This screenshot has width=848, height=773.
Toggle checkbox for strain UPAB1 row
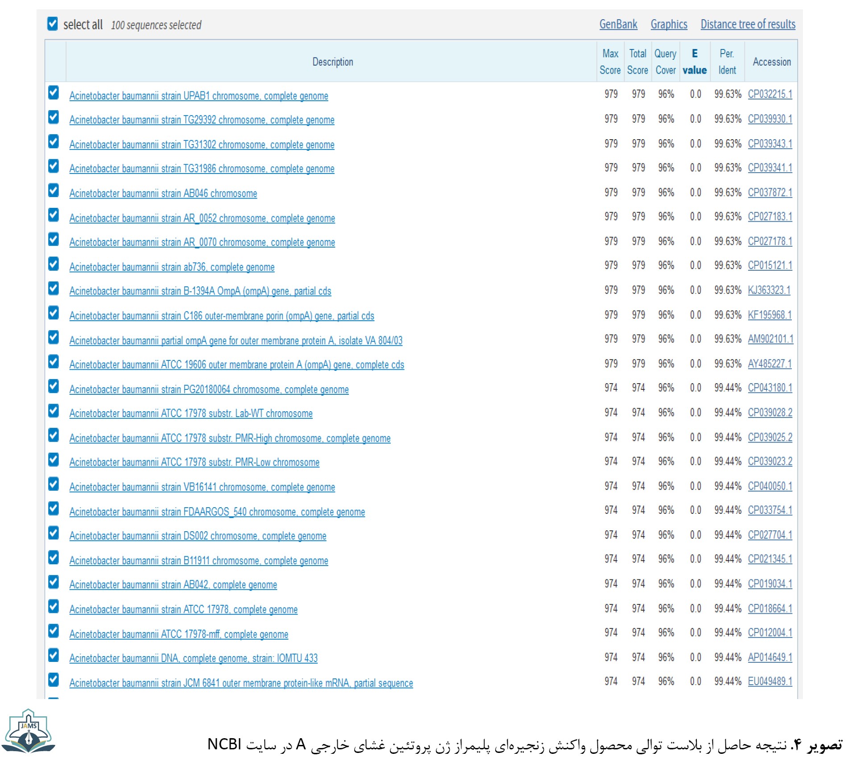(x=54, y=92)
